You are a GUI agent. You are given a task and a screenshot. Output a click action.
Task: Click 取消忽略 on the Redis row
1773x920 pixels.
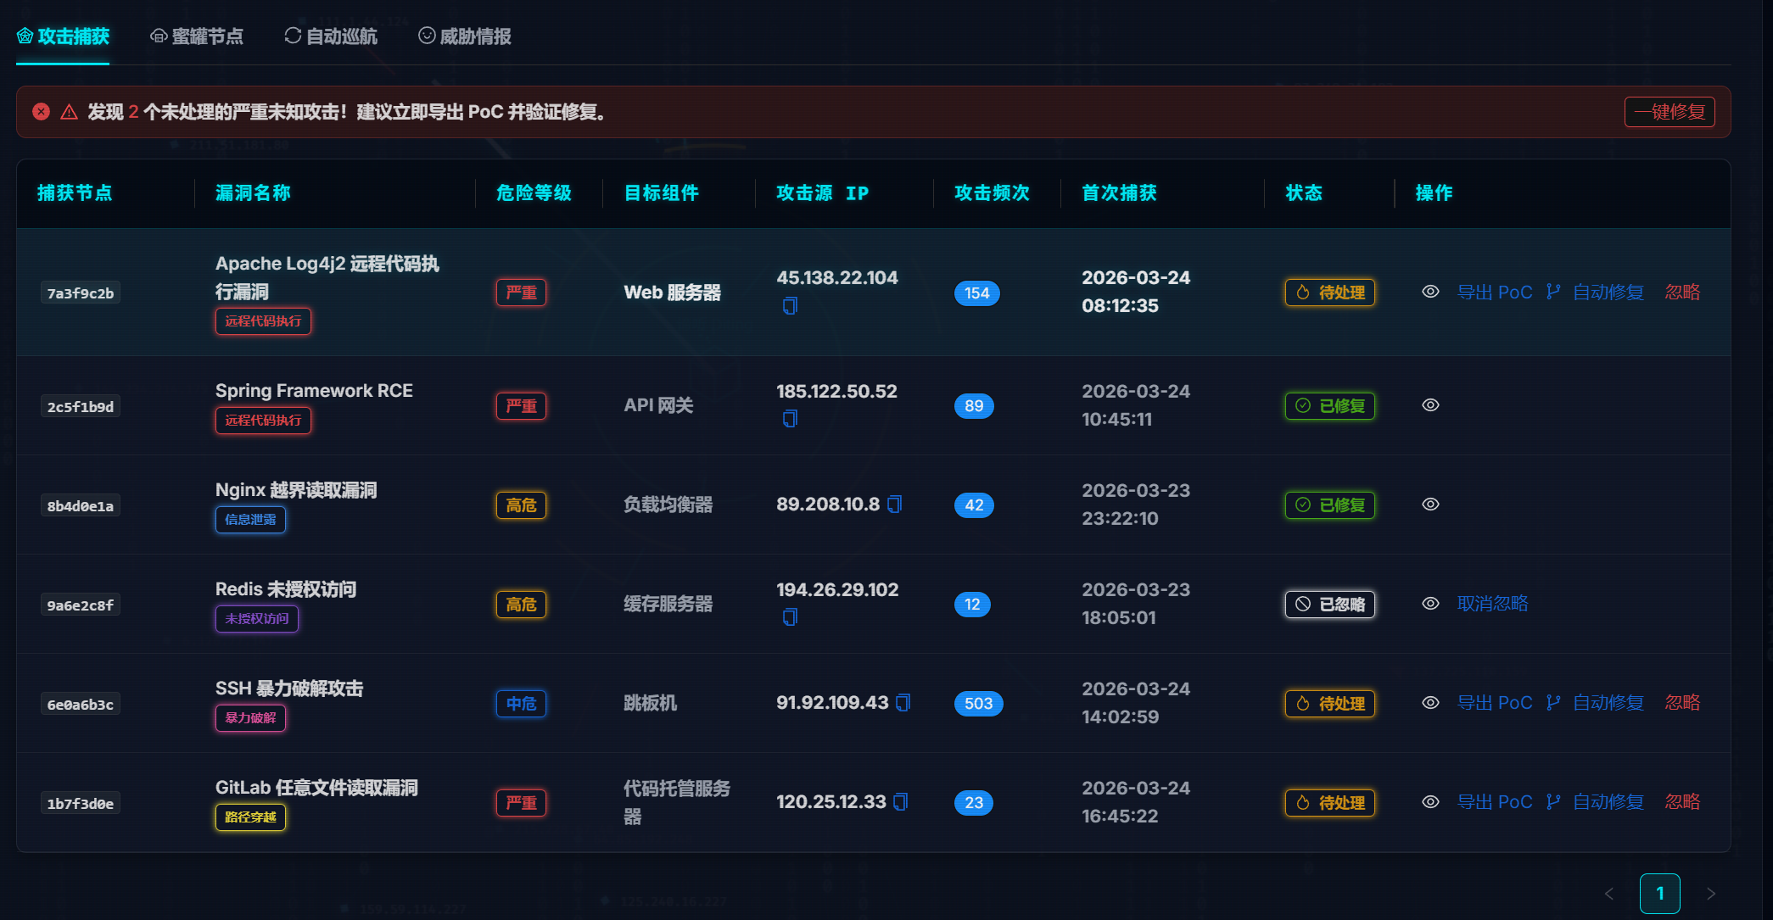[x=1492, y=604]
